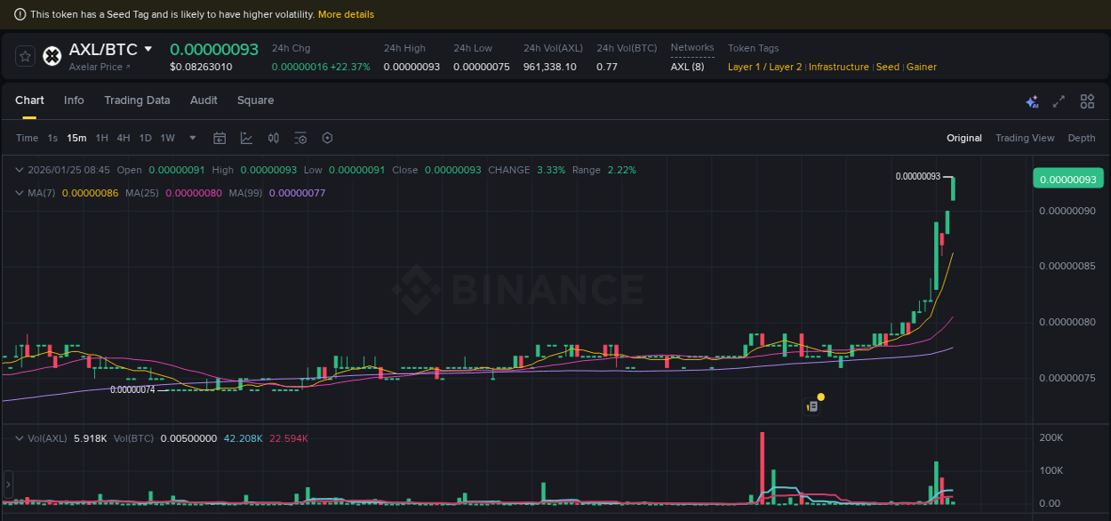Image resolution: width=1111 pixels, height=521 pixels.
Task: Switch to the Trading Data tab
Action: click(x=137, y=100)
